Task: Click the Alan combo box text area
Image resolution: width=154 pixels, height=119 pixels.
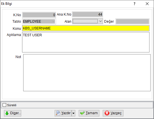Action: [x=85, y=21]
